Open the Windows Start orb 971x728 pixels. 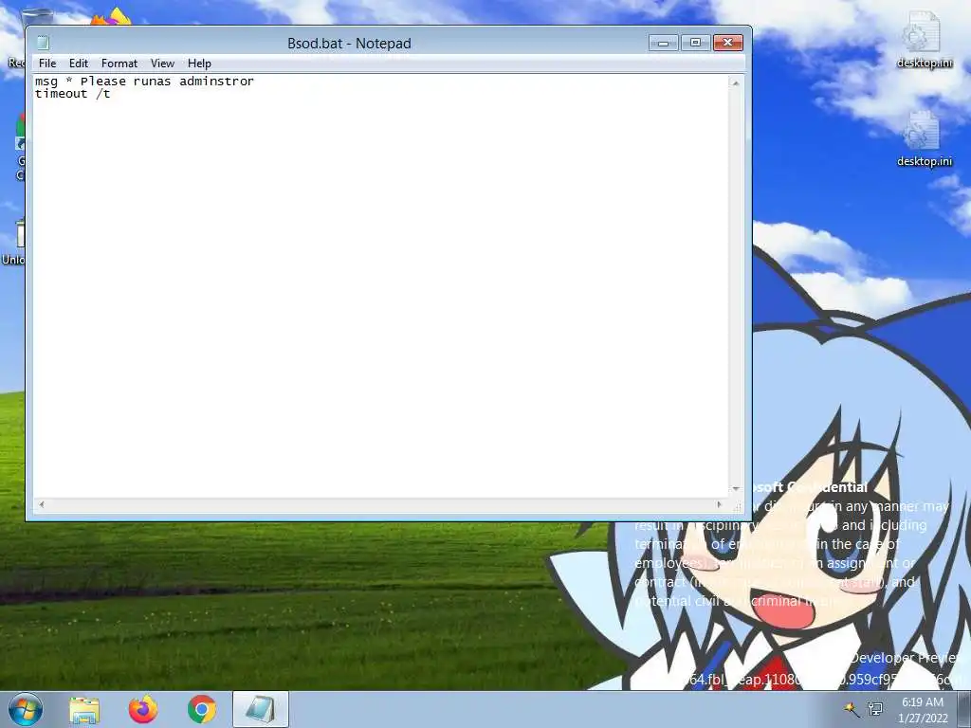click(26, 709)
